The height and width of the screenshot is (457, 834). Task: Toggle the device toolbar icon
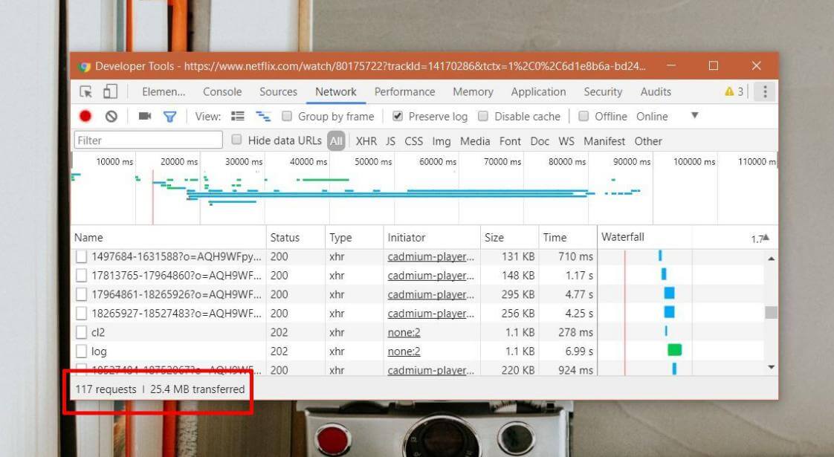pyautogui.click(x=110, y=91)
